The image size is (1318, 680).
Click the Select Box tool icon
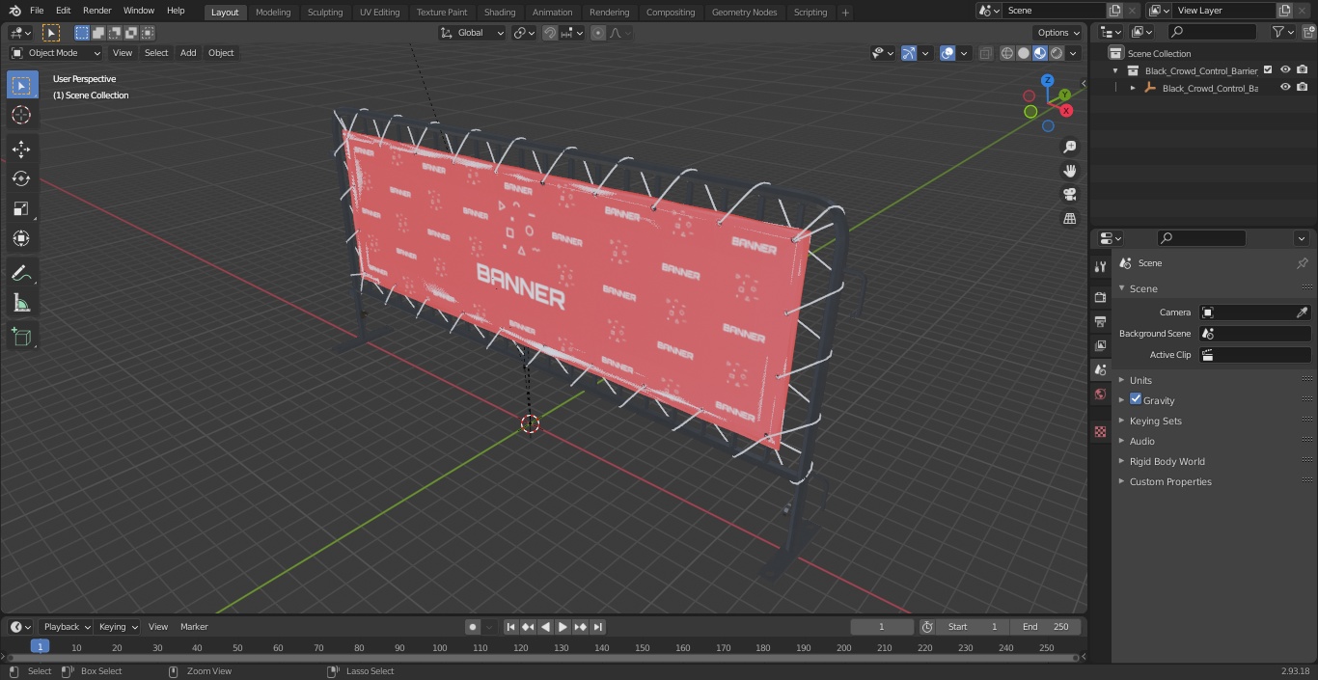click(x=21, y=85)
